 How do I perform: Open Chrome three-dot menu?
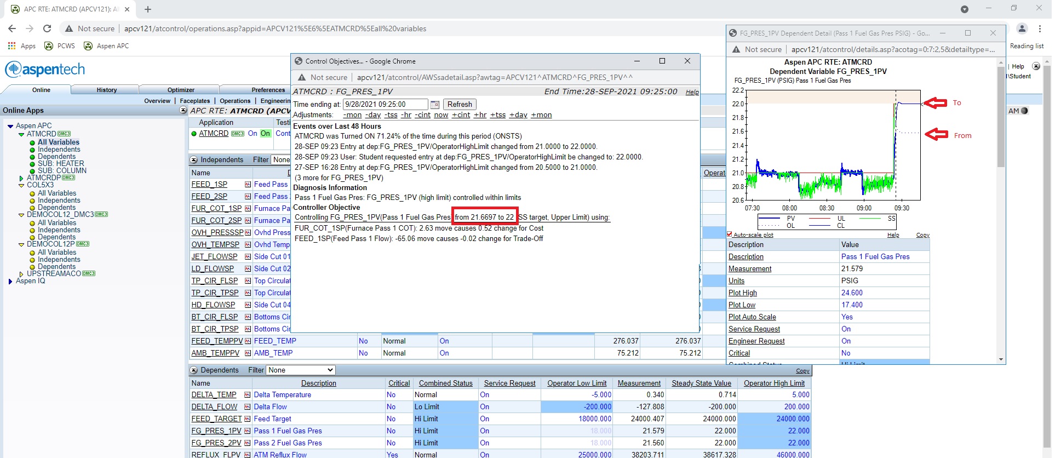coord(1040,28)
